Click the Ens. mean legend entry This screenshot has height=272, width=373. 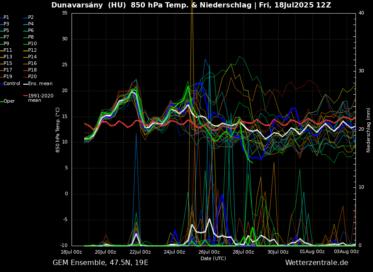pos(40,84)
